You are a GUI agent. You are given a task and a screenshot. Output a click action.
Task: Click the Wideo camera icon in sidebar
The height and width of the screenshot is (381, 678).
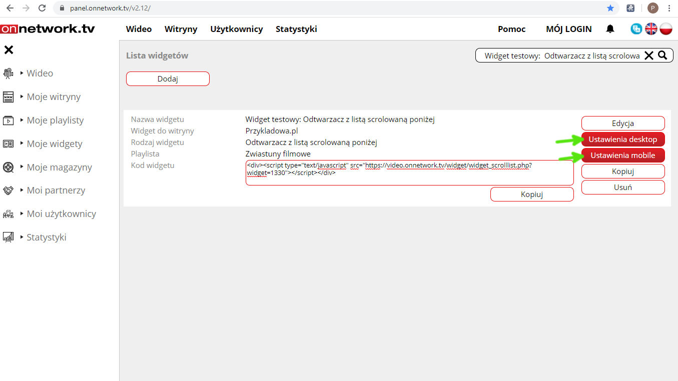point(8,73)
